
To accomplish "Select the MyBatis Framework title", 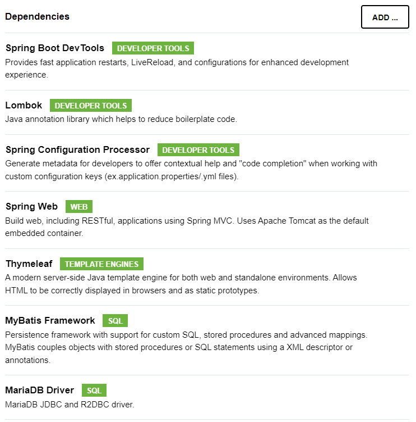I will (50, 320).
